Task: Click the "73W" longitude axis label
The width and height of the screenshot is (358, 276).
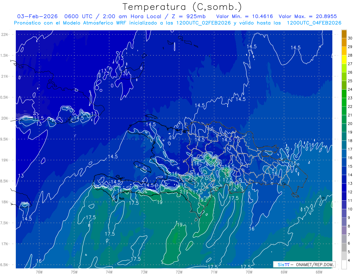Action: click(144, 272)
